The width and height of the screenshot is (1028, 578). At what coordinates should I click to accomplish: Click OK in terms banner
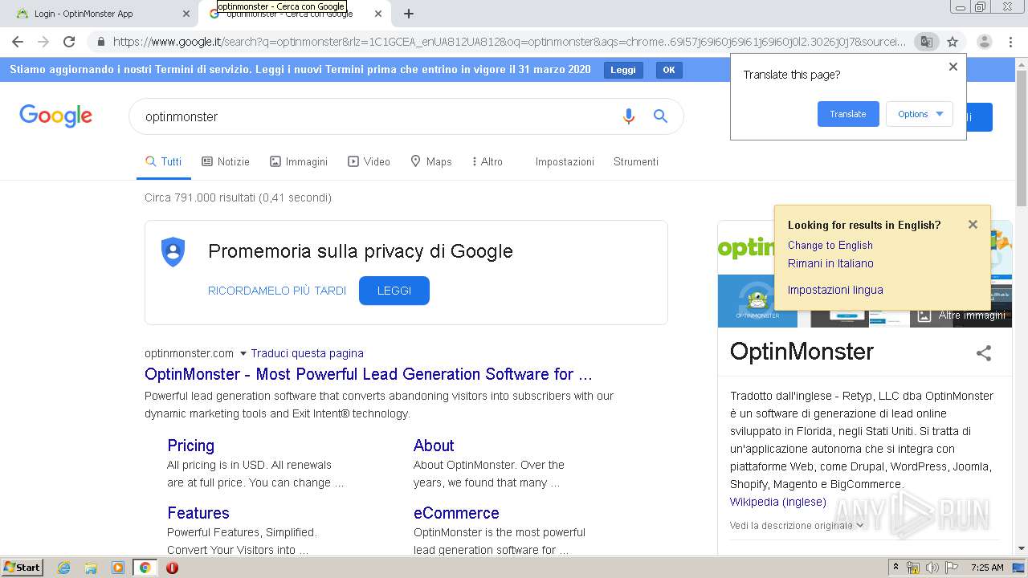click(x=669, y=70)
